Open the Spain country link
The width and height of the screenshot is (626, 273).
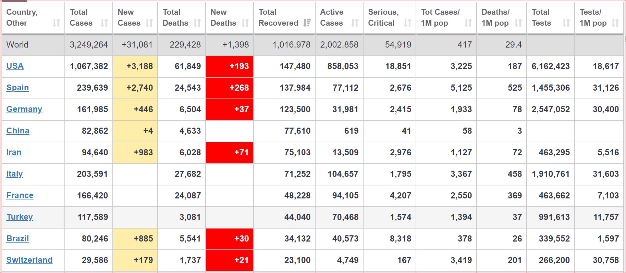[17, 88]
